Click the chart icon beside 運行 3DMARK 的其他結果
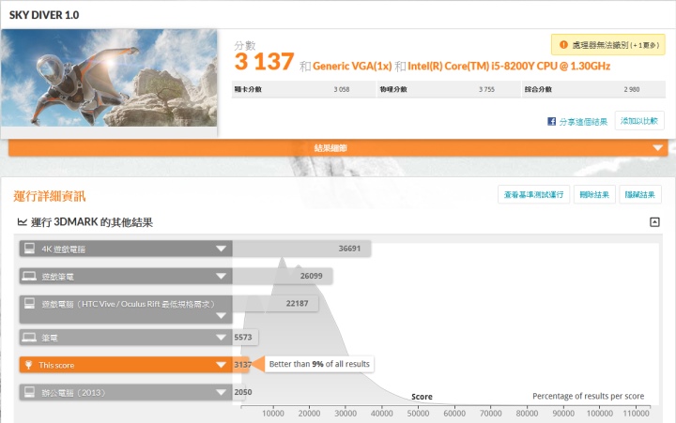 22,222
